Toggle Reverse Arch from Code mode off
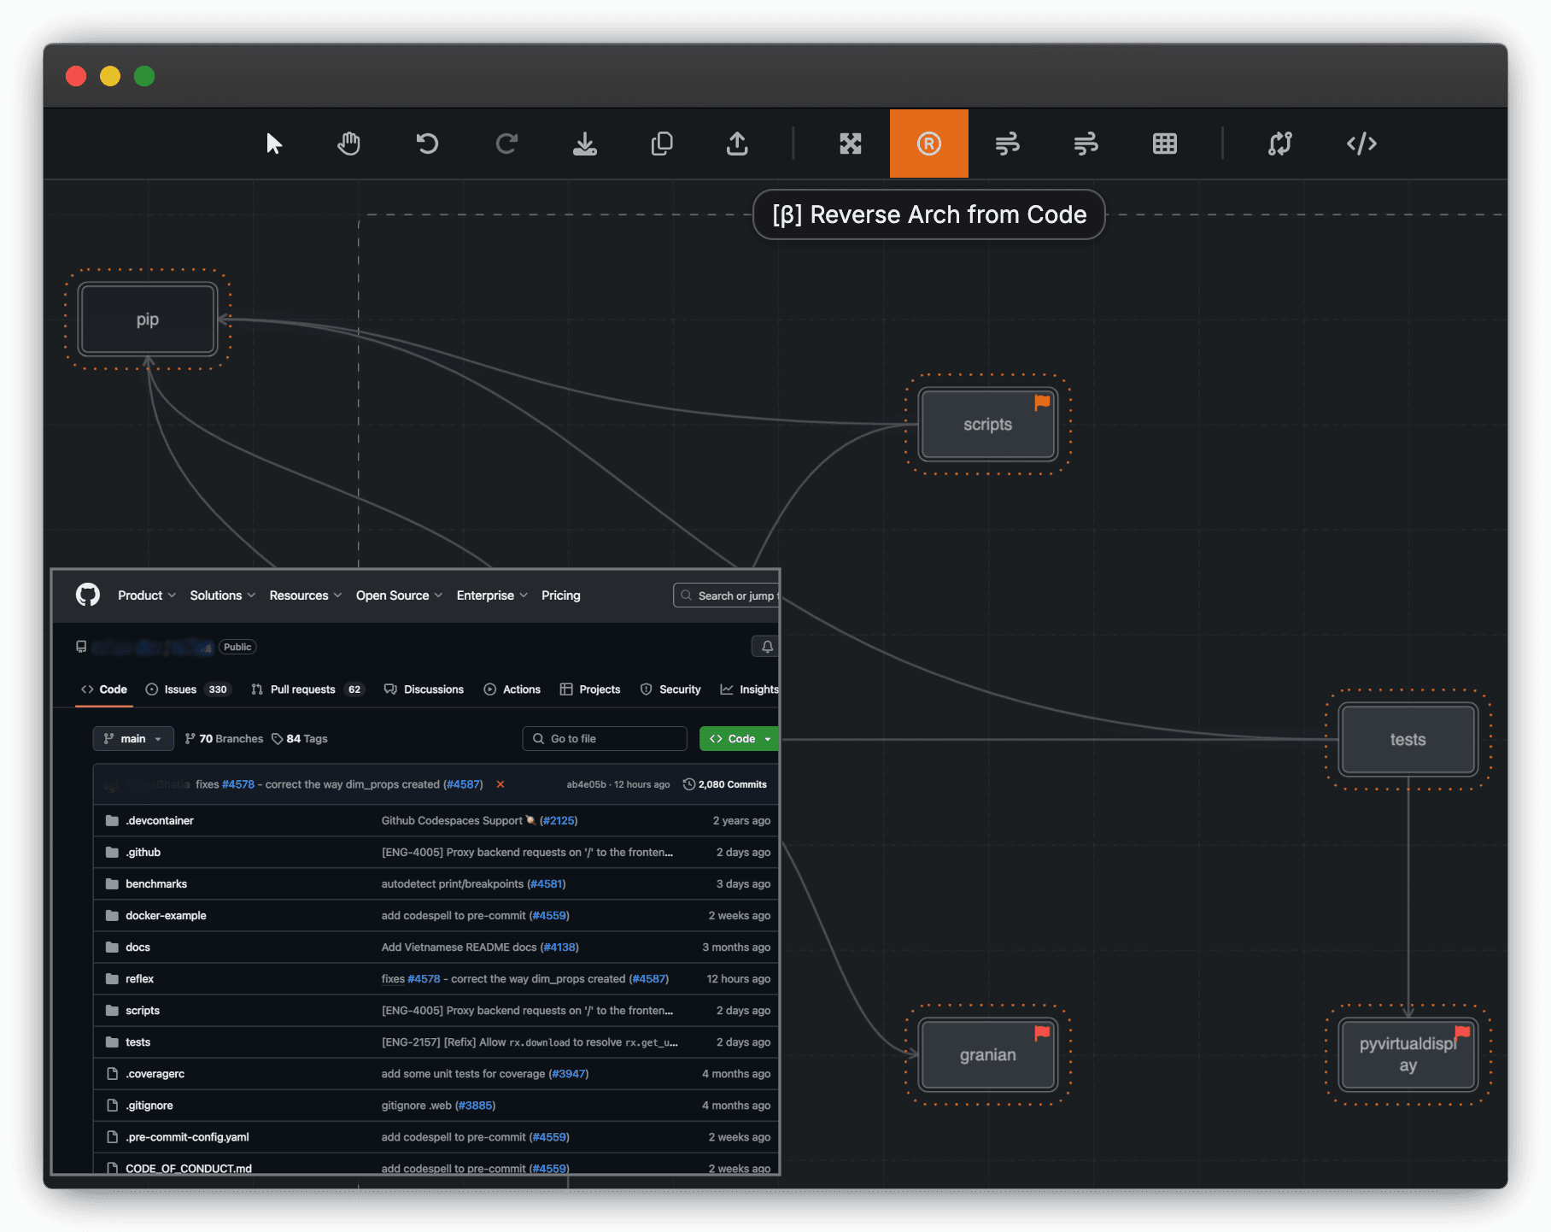This screenshot has height=1232, width=1551. point(928,144)
